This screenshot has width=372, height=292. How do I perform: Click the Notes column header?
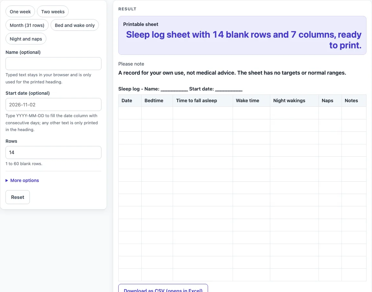pyautogui.click(x=354, y=101)
